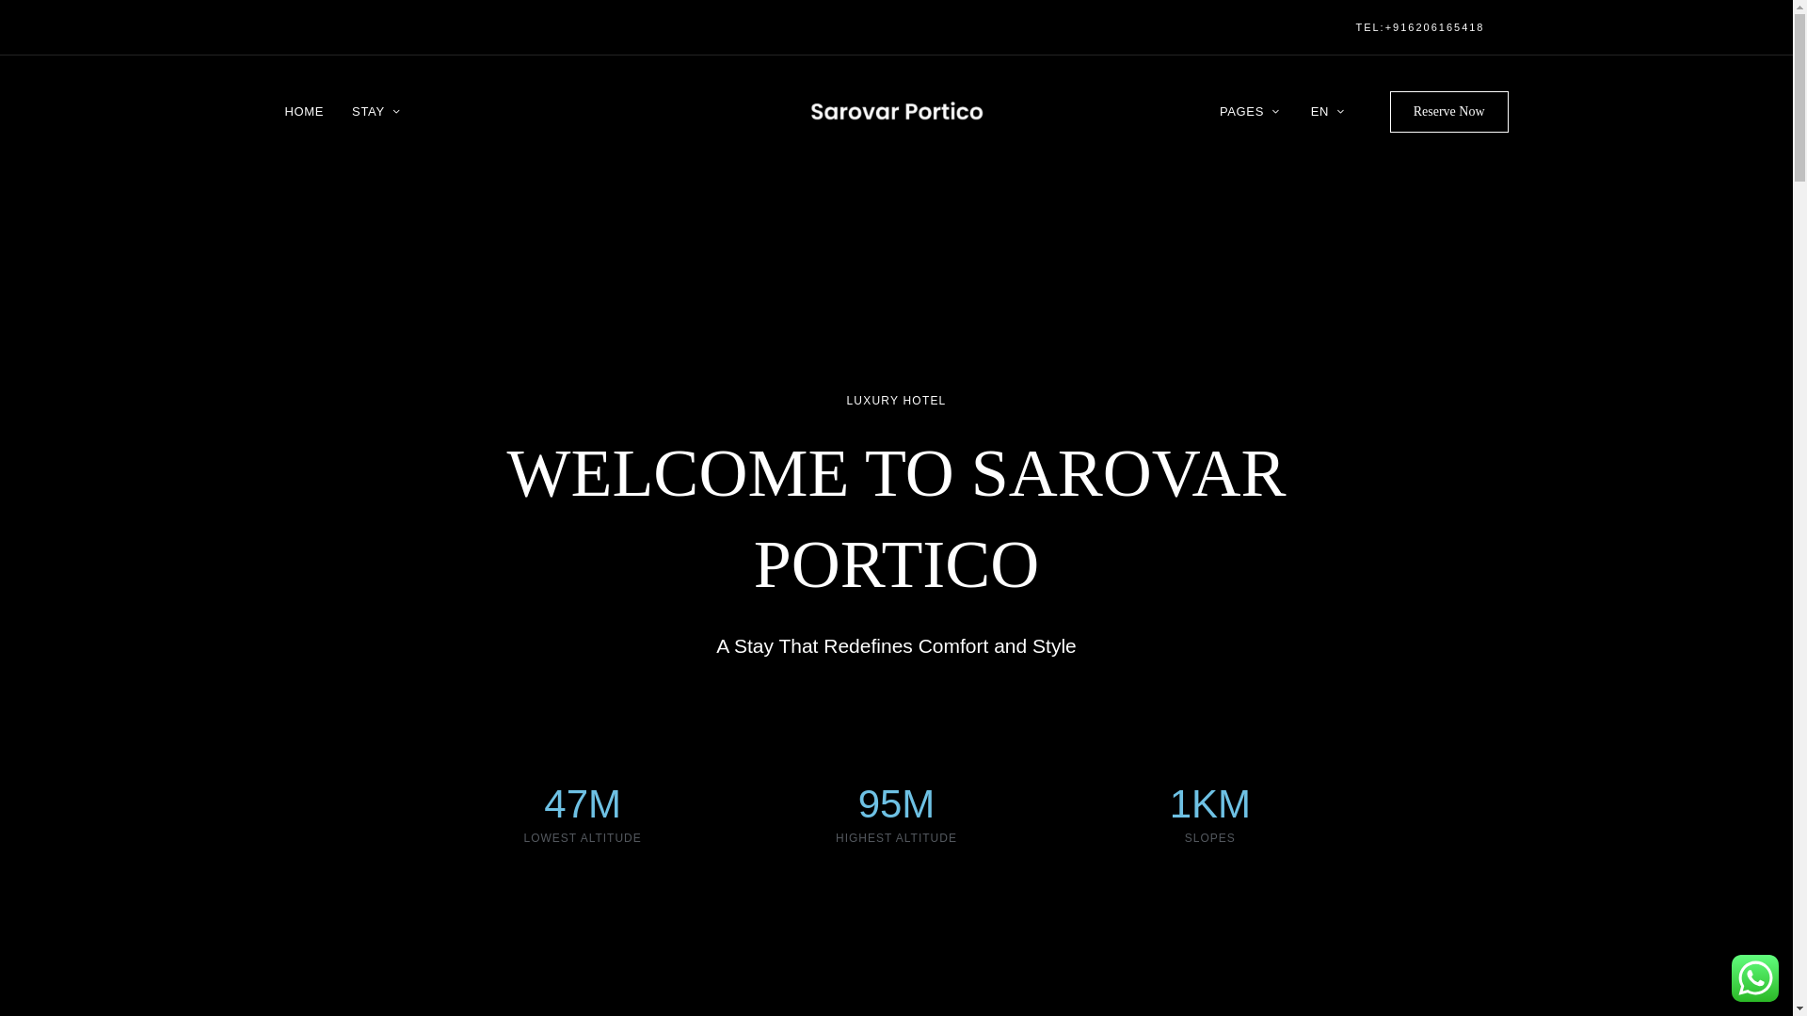Screen dimensions: 1807x1016
Task: Select the 'Welcome to Sarovar Portico' heading
Action: pos(896,518)
